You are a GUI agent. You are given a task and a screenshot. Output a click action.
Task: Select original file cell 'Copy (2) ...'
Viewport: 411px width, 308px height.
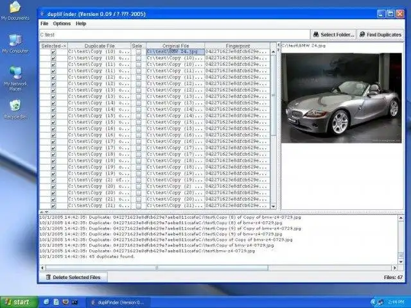click(x=175, y=187)
